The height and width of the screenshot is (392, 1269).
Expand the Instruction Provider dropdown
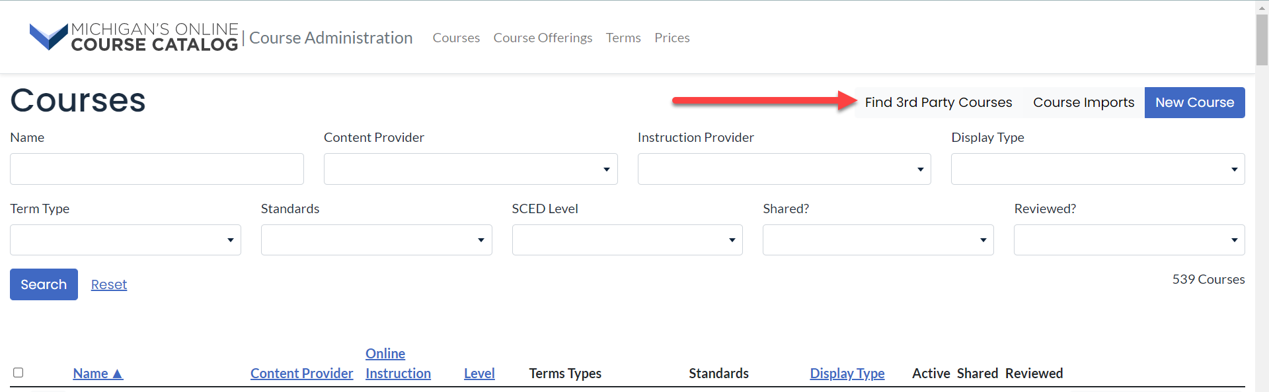[x=785, y=169]
